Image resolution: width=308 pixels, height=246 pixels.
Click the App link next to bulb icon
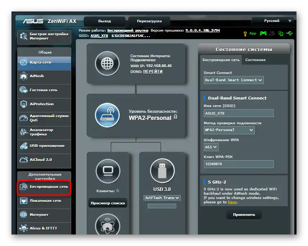coord(253,33)
